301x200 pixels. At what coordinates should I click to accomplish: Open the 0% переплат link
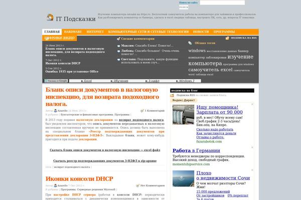pyautogui.click(x=238, y=195)
